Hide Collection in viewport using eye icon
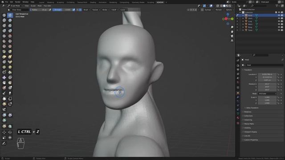Screen dimensions: 285x160 (279, 12)
